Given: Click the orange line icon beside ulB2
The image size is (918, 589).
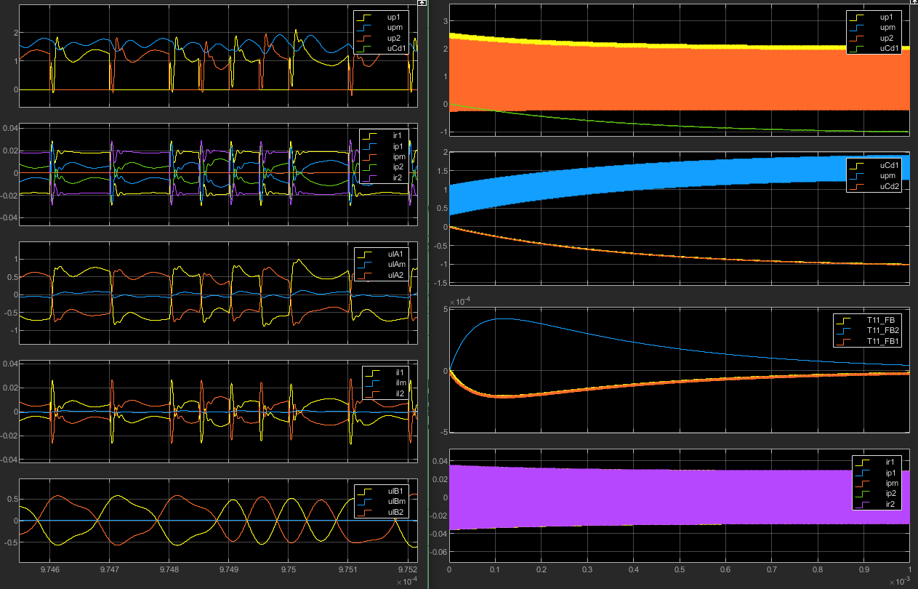Looking at the screenshot, I should pos(365,512).
